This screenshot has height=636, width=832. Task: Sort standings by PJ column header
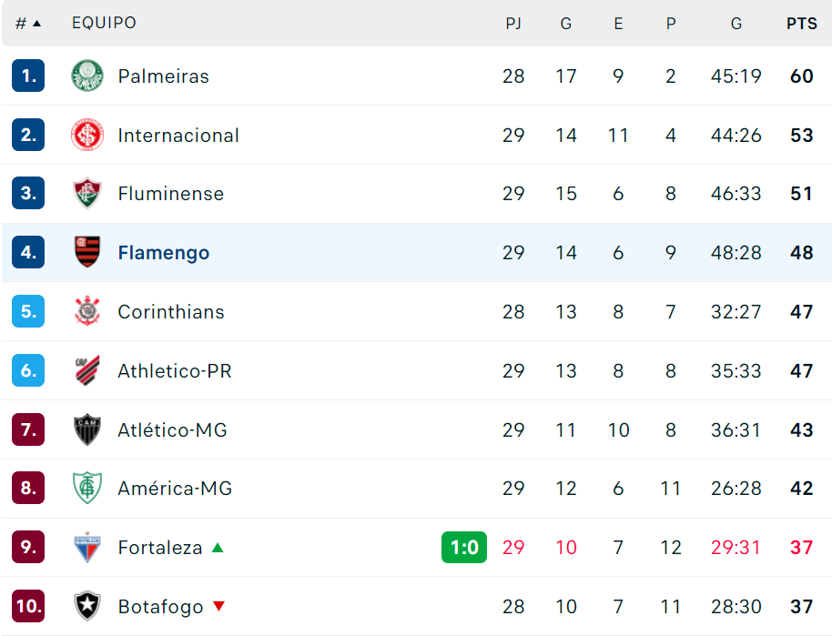point(513,24)
